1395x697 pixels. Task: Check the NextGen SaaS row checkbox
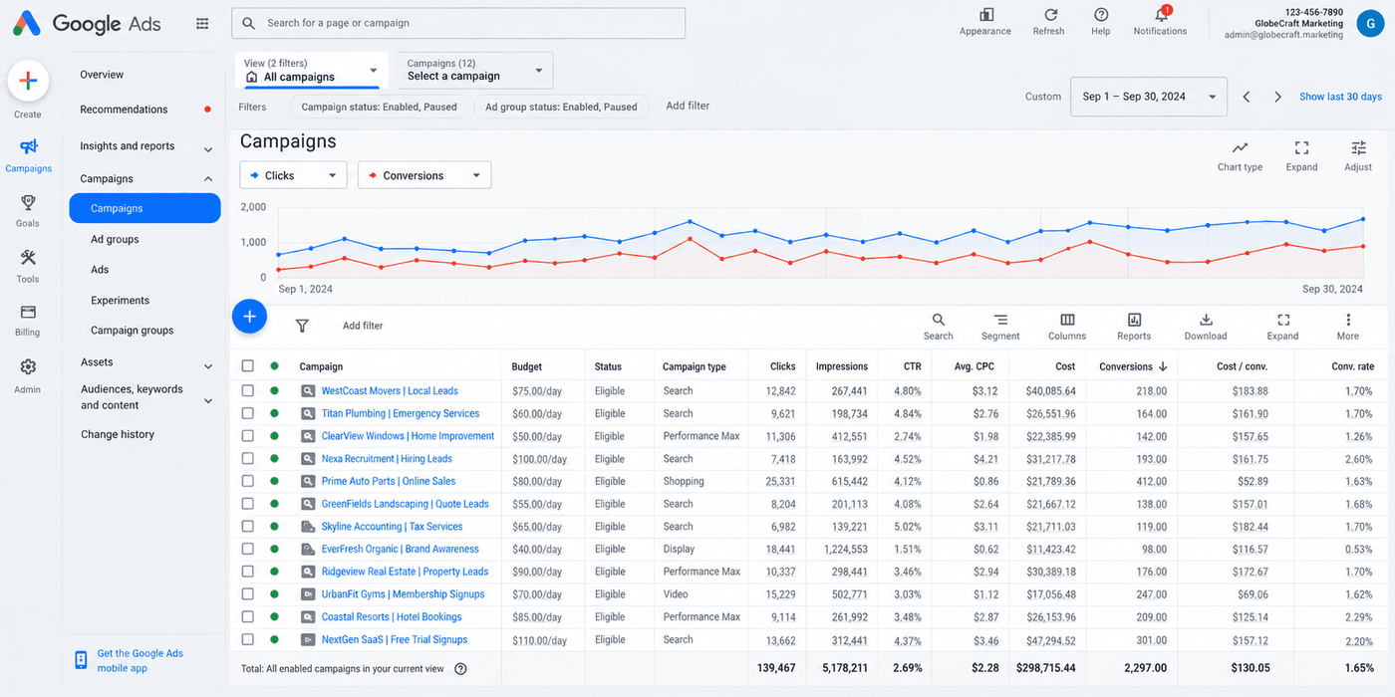248,639
